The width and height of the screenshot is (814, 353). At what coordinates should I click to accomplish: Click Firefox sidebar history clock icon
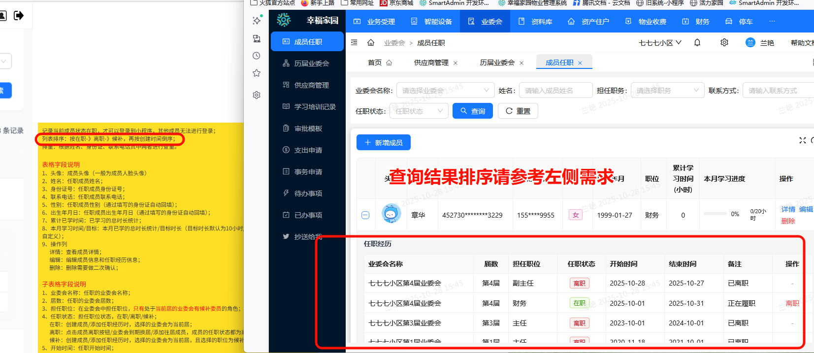click(x=257, y=56)
